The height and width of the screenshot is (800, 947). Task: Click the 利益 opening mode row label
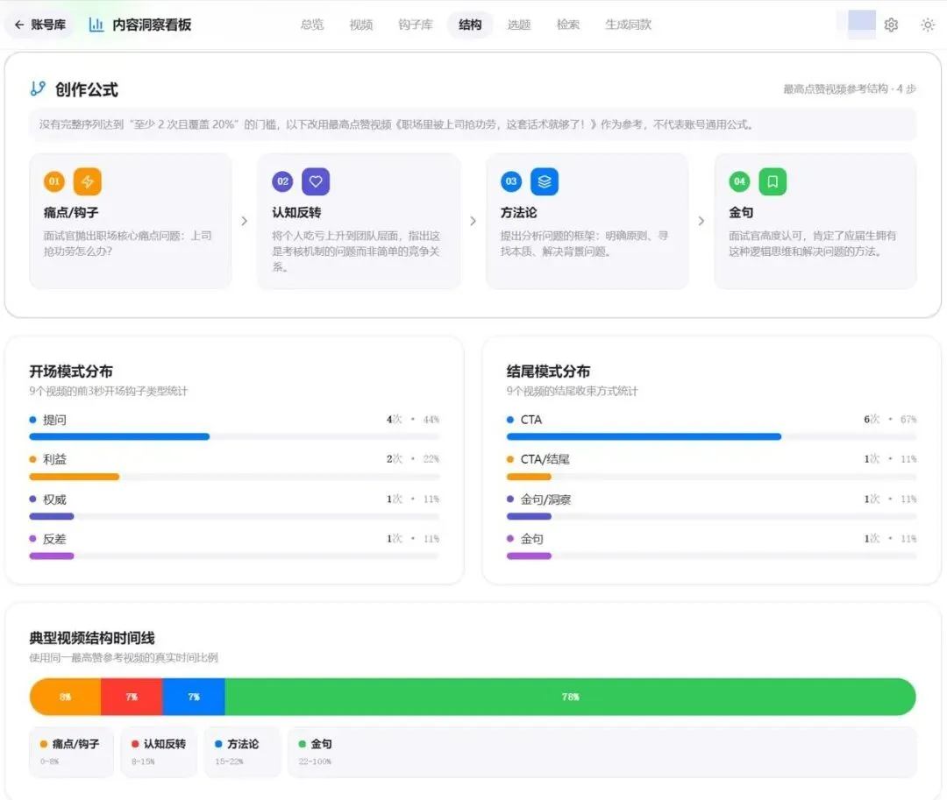54,459
